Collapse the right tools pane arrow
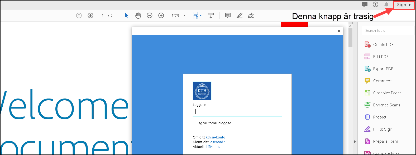Screen dimensions: 416x155 tap(355, 142)
